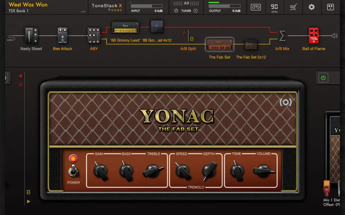The height and width of the screenshot is (215, 345).
Task: Click the partially visible cabinet on right
Action: [333, 147]
